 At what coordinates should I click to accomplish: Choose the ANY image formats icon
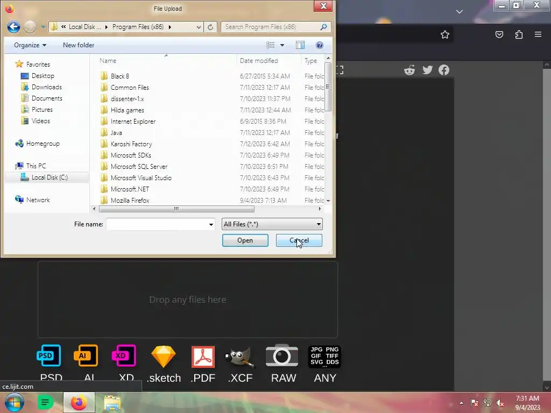click(324, 356)
